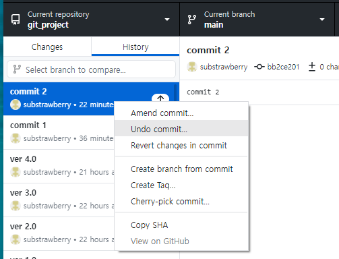Click the history list scrollbar
The image size is (339, 259).
[175, 92]
